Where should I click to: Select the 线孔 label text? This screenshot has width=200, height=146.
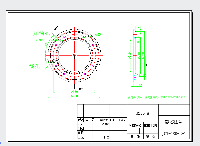tap(34, 66)
